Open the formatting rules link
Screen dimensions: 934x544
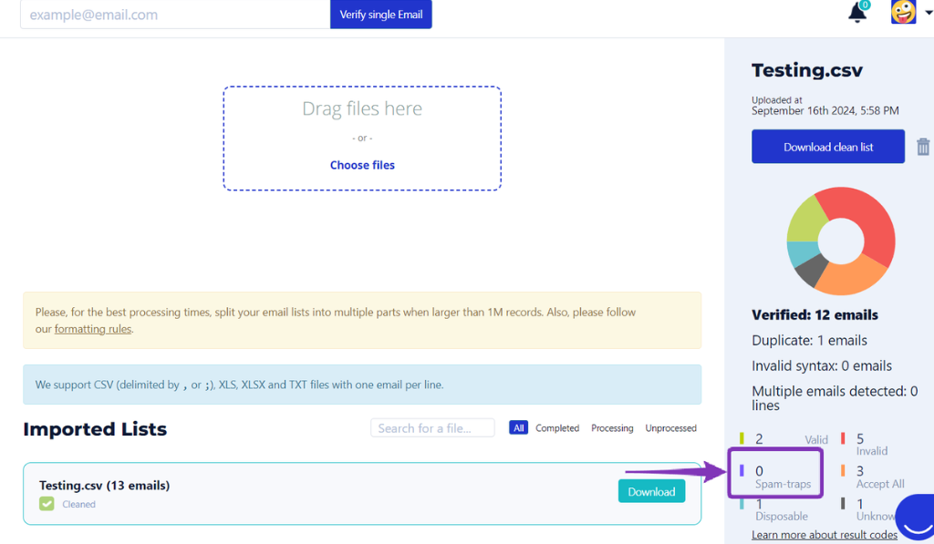93,329
